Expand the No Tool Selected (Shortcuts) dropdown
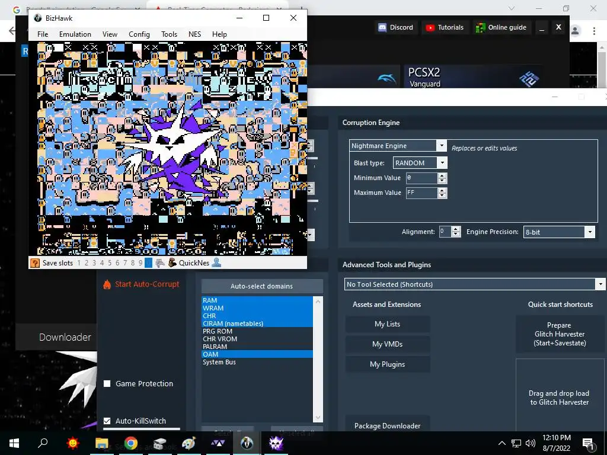Image resolution: width=607 pixels, height=455 pixels. pyautogui.click(x=600, y=284)
